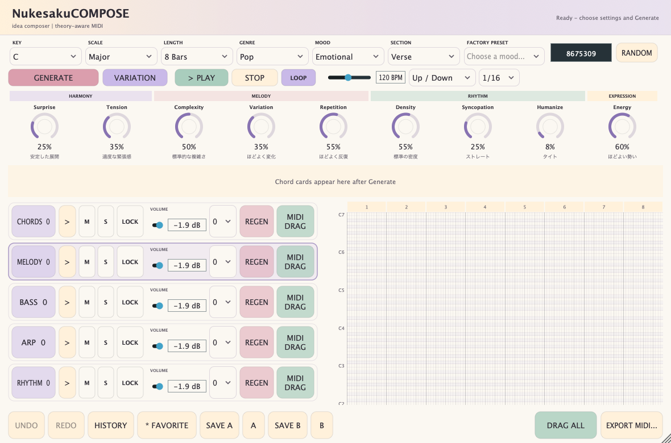Adjust the RHYTHM volume slider
The height and width of the screenshot is (443, 671).
(158, 387)
